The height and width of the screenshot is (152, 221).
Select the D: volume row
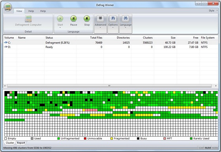coord(110,47)
